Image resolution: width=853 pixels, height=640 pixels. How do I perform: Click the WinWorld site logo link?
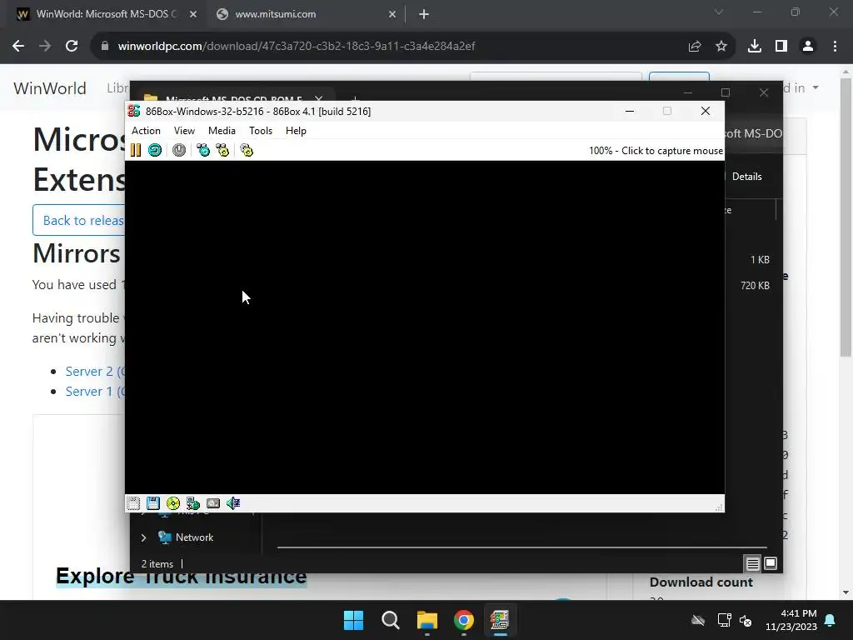49,88
